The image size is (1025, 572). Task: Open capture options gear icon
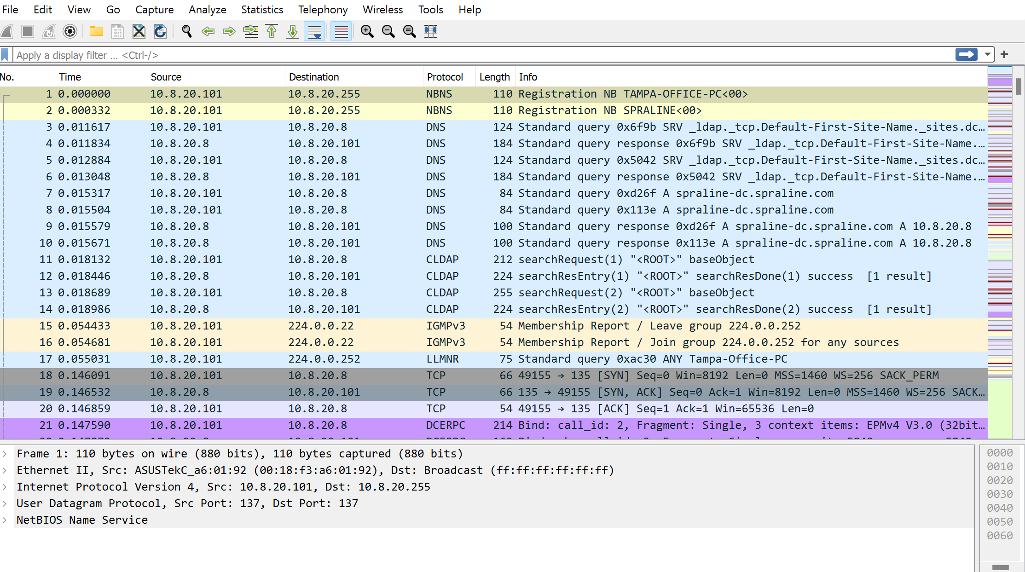70,31
